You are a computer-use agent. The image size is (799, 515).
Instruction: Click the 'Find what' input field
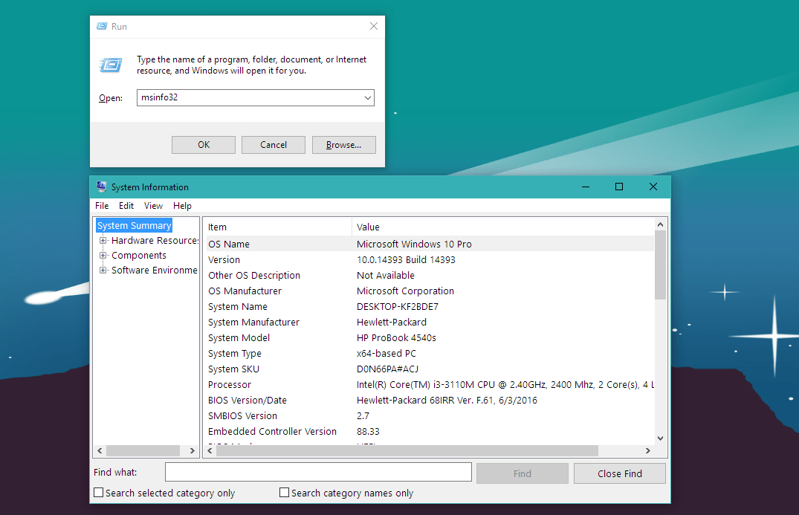318,472
